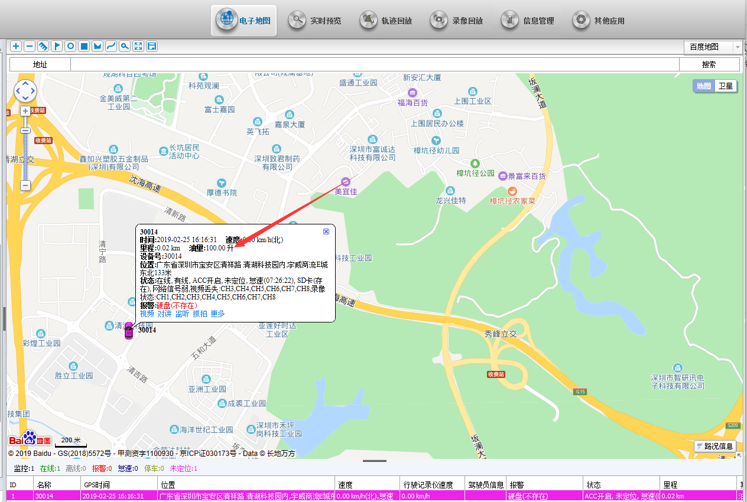Click the GPS时间 column header
This screenshot has height=502, width=747.
tap(119, 484)
